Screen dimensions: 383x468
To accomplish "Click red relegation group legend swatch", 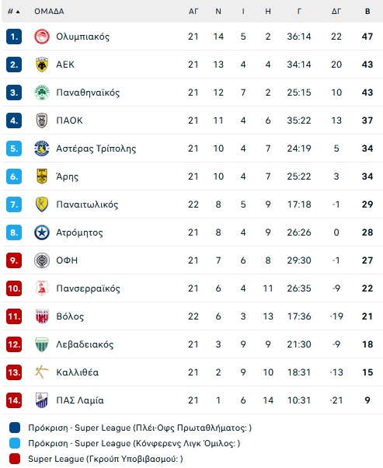I will (x=15, y=459).
